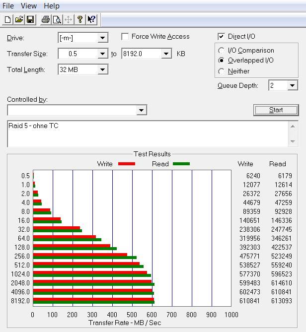This screenshot has width=306, height=332.
Task: Open the Help menu
Action: pyautogui.click(x=52, y=6)
